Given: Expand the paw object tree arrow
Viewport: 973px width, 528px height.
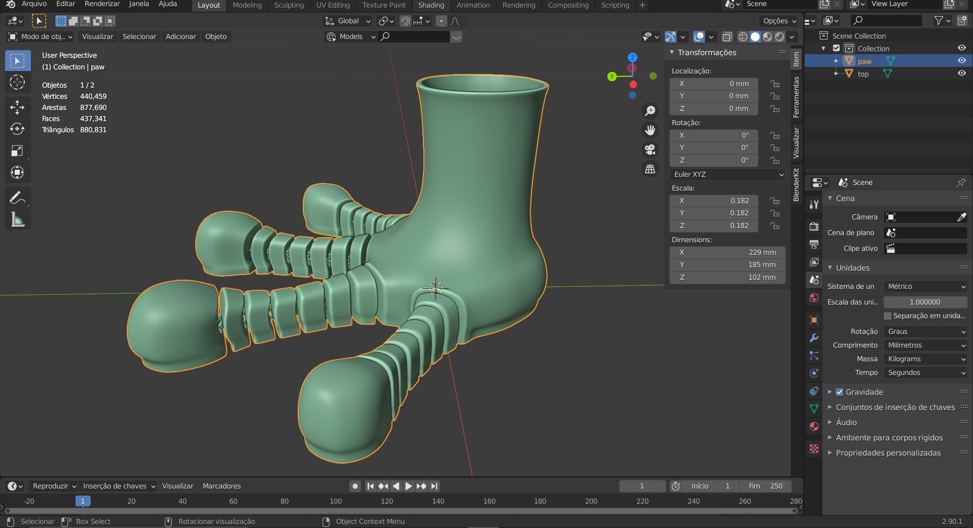Looking at the screenshot, I should coord(836,61).
